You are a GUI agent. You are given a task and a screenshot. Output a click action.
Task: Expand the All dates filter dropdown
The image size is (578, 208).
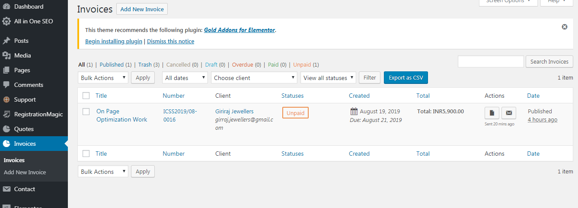[185, 78]
